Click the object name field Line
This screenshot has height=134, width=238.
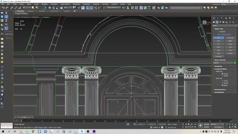click(223, 63)
